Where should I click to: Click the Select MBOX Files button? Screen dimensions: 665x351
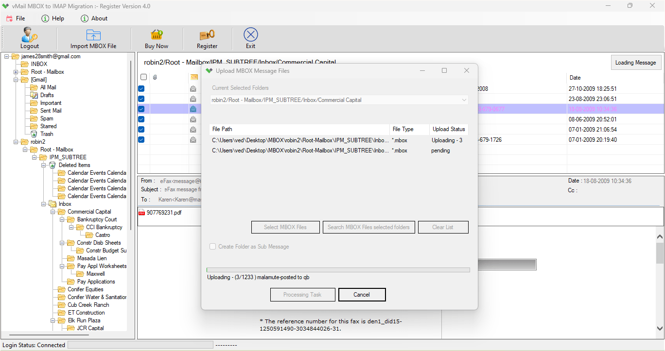click(x=285, y=227)
